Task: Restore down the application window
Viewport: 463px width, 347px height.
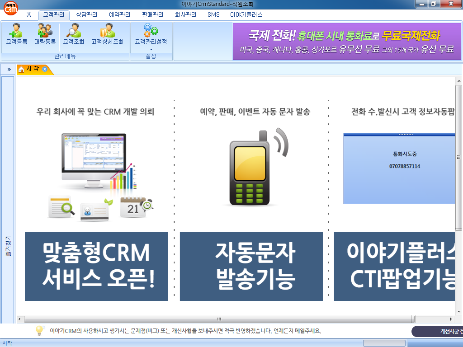Action: [434, 4]
